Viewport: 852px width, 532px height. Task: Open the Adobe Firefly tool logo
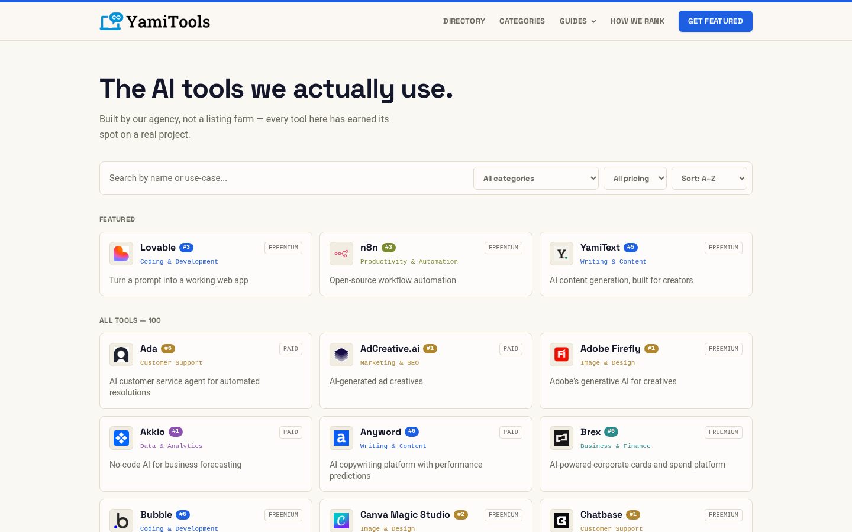(561, 355)
